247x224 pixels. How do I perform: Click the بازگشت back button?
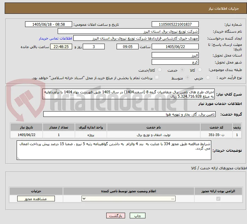pos(116,216)
